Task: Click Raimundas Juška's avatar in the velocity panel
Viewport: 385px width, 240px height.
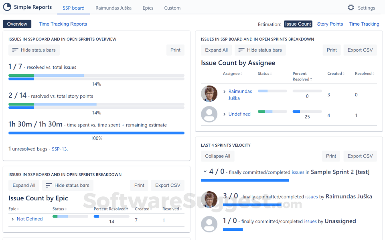Action: click(x=209, y=199)
